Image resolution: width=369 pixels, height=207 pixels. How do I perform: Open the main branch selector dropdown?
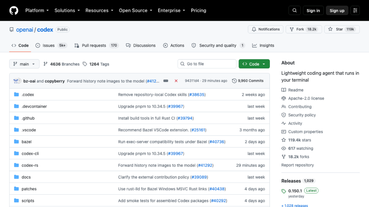(24, 64)
